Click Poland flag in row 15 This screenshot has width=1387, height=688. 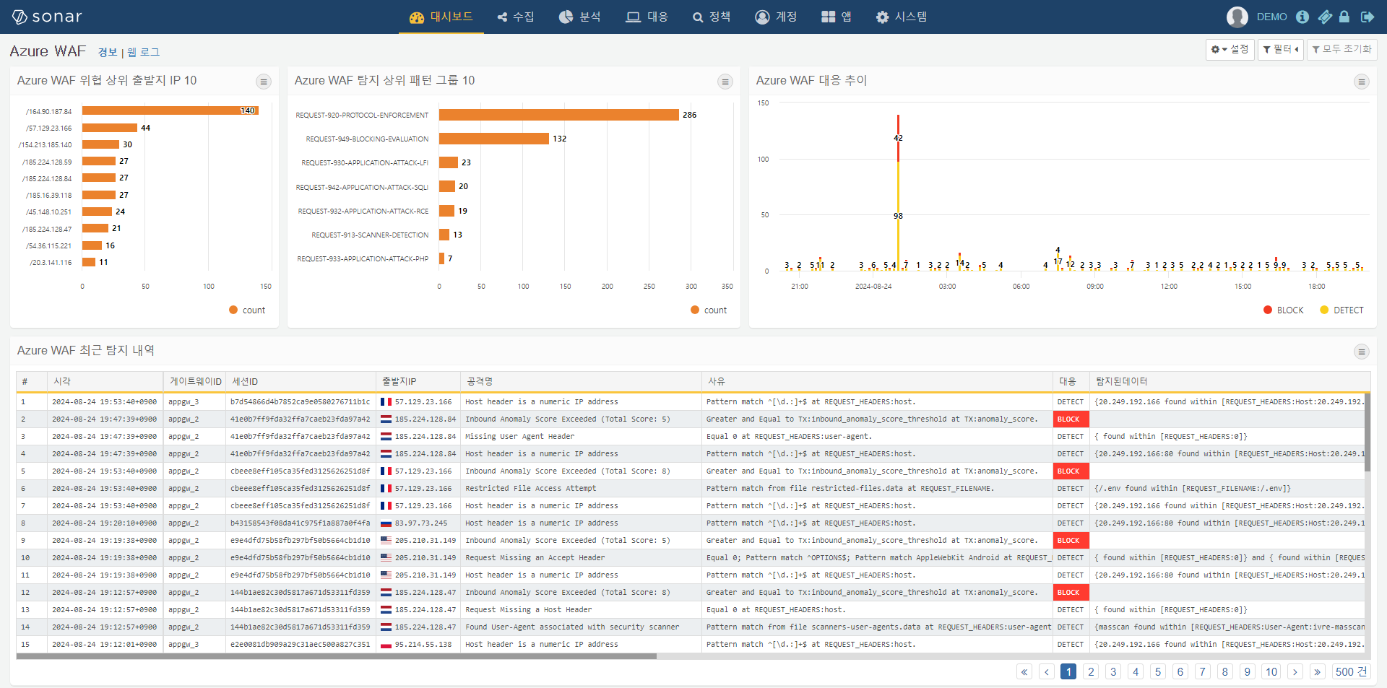pyautogui.click(x=386, y=645)
